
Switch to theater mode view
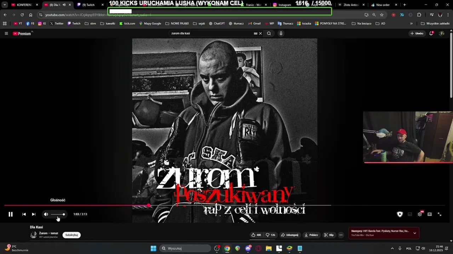[430, 214]
